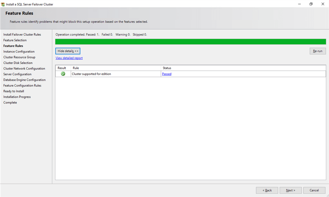This screenshot has height=197, width=329.
Task: Cancel the failover cluster installation
Action: coord(314,190)
